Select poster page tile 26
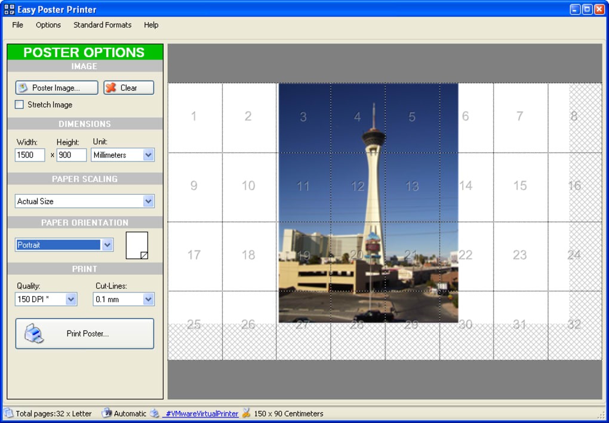 click(x=249, y=325)
